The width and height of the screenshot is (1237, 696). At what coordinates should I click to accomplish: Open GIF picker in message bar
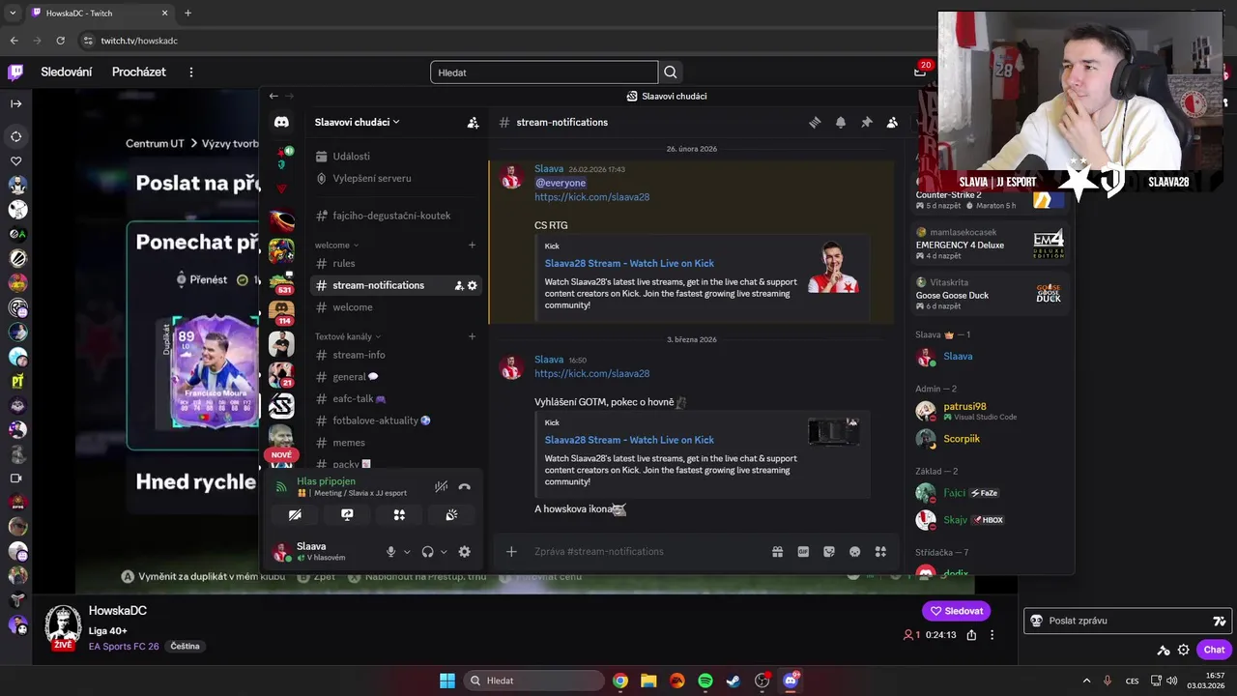tap(803, 552)
